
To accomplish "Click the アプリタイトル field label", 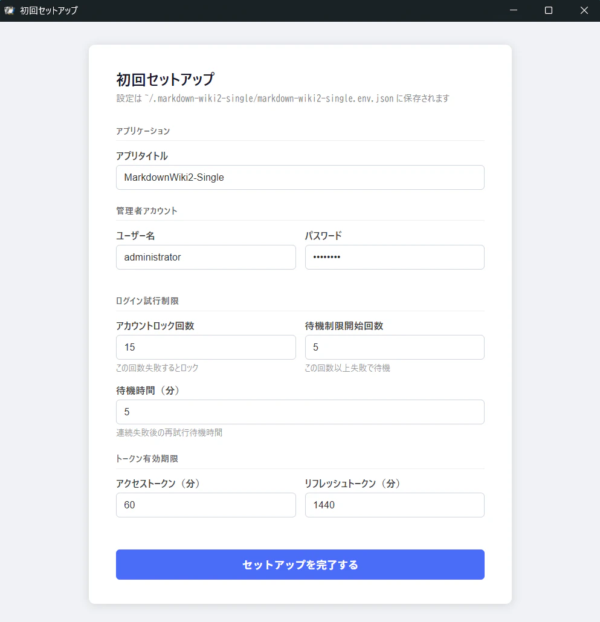I will point(142,156).
